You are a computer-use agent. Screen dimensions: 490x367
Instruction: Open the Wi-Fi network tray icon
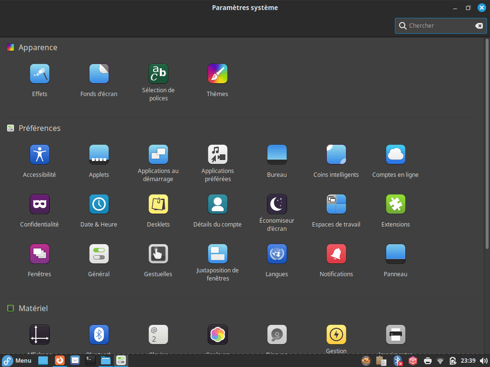pos(440,361)
